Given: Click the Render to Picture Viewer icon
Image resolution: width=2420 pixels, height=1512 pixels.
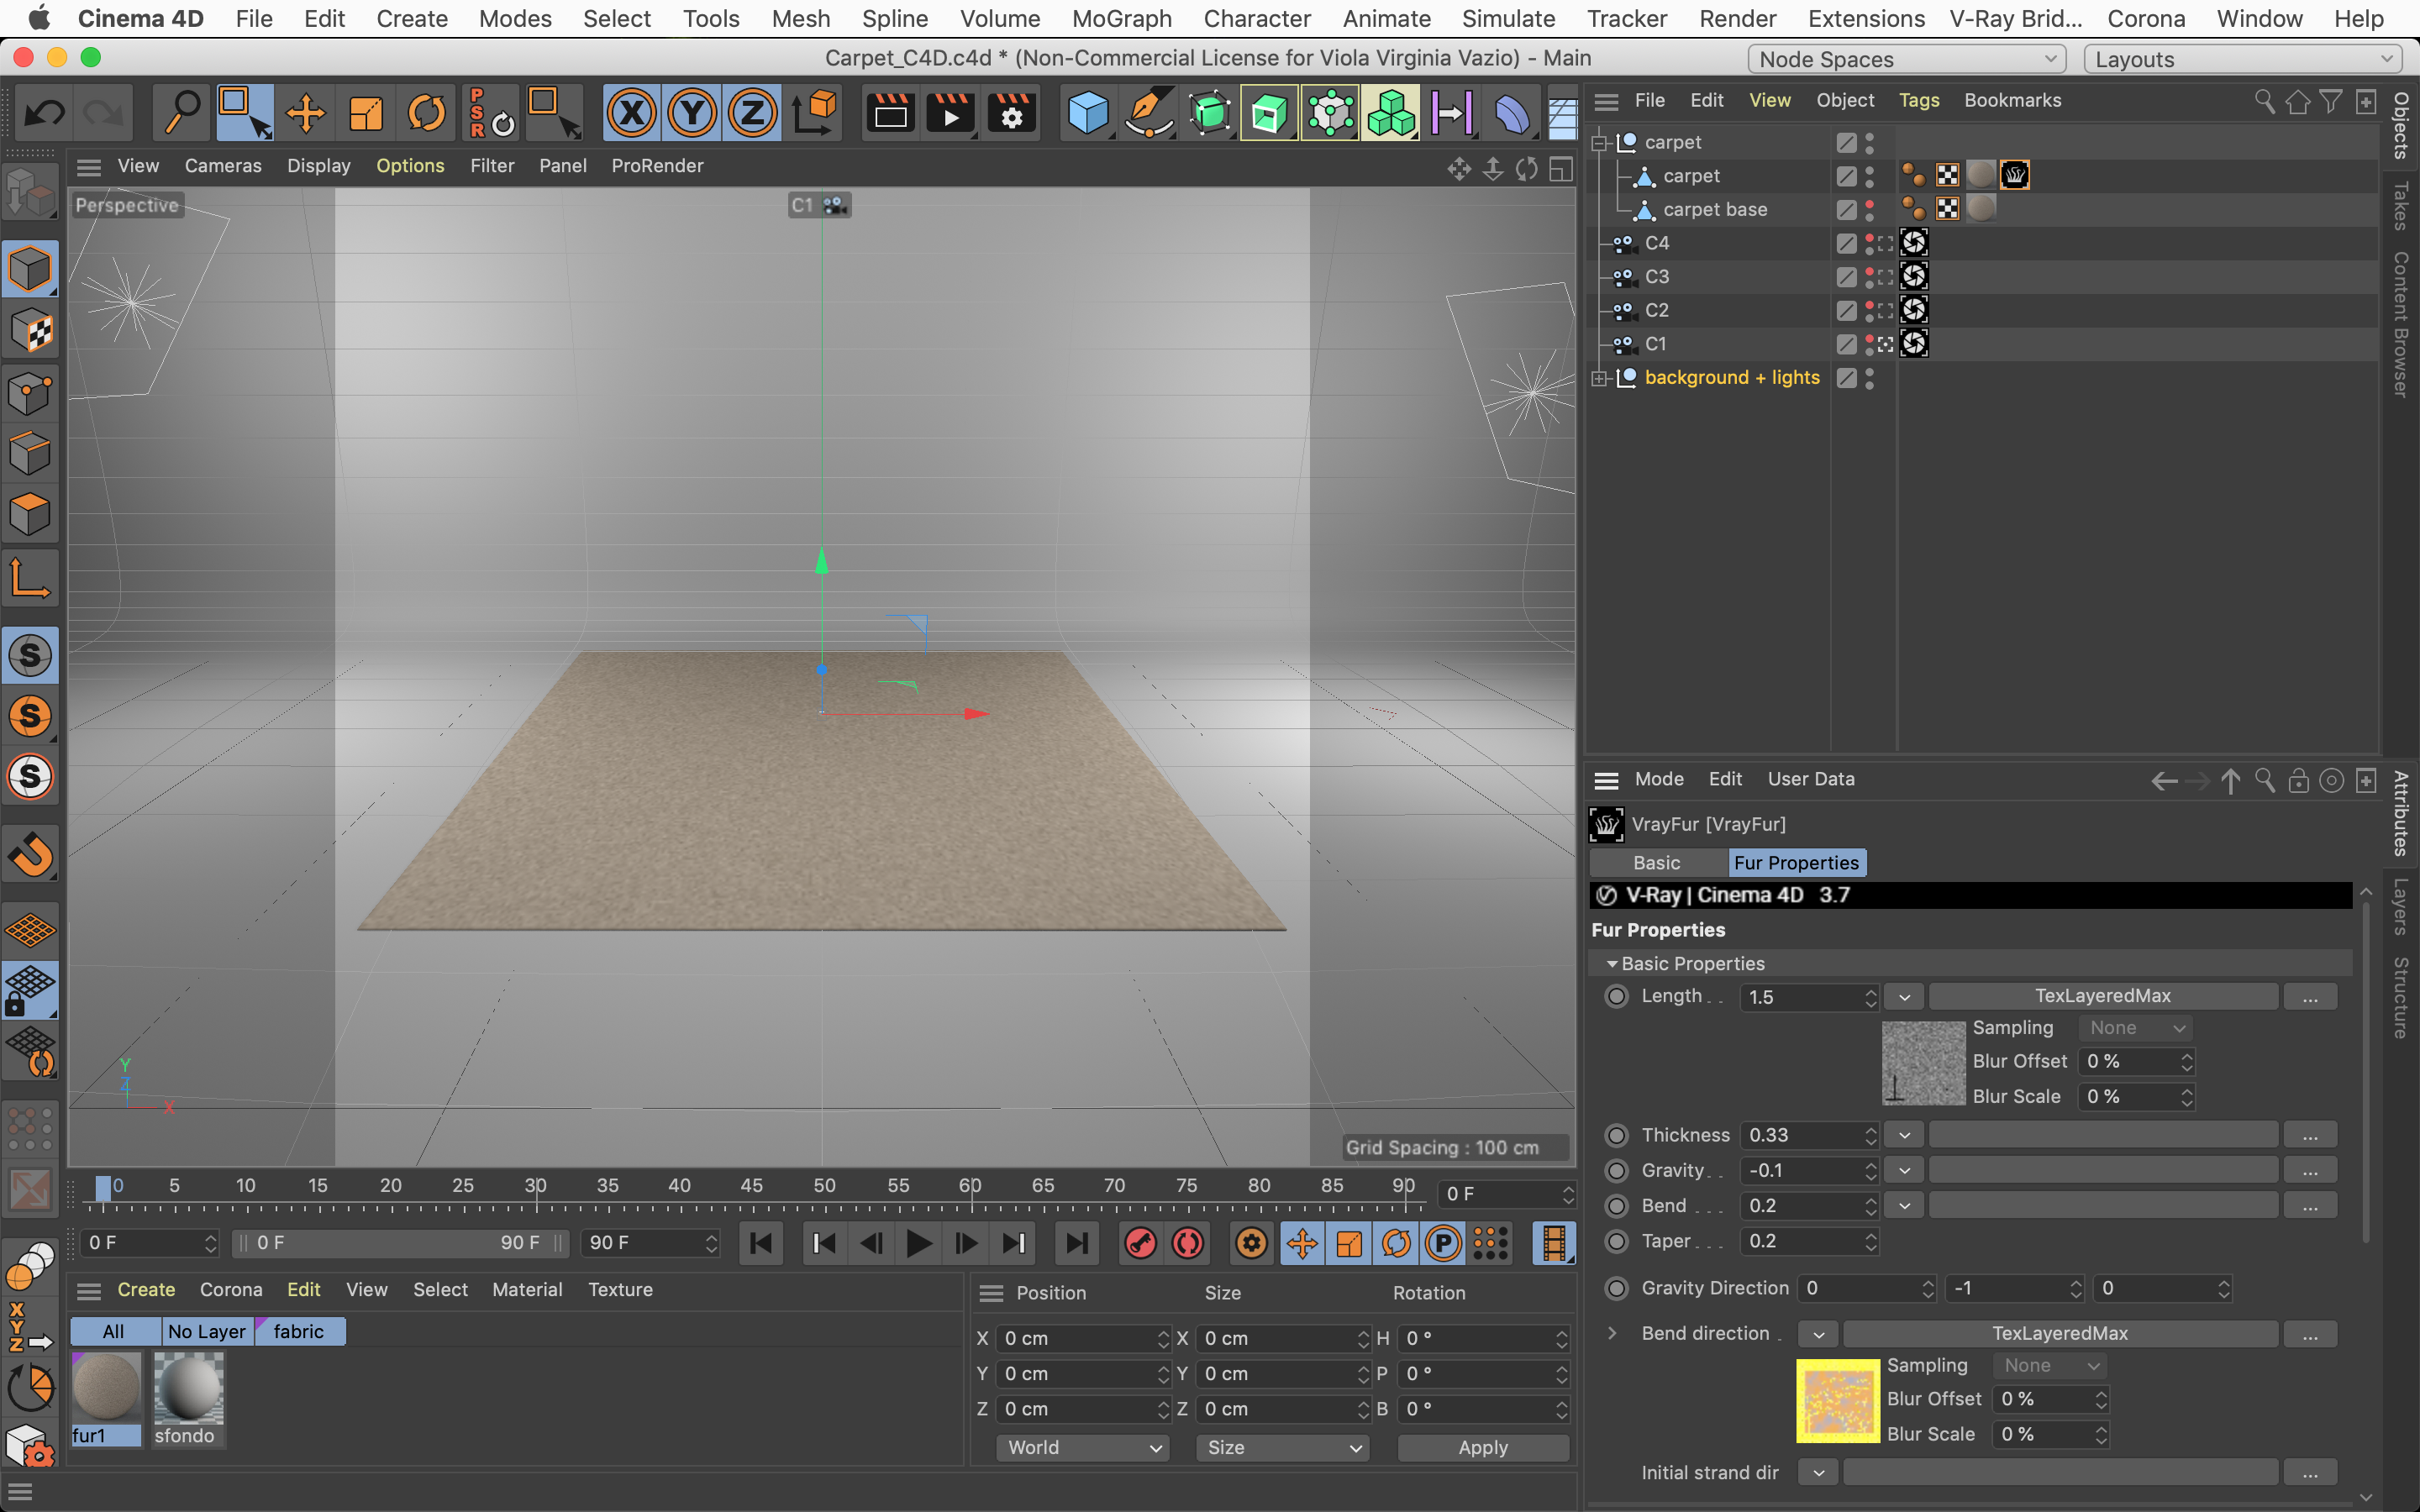Looking at the screenshot, I should pos(949,113).
